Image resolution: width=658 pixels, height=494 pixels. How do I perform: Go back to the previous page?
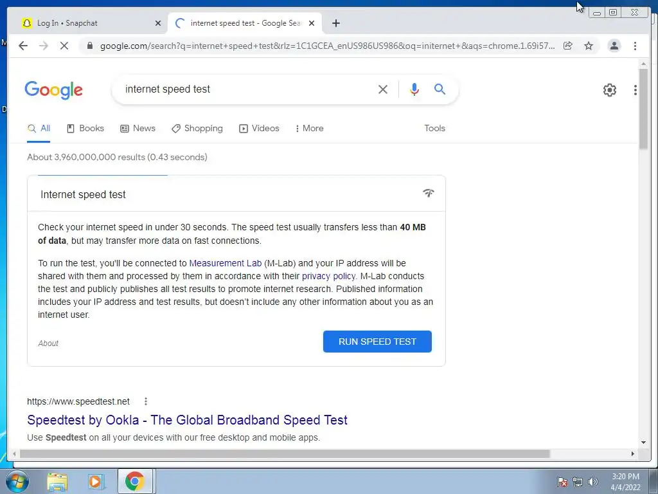[x=23, y=46]
